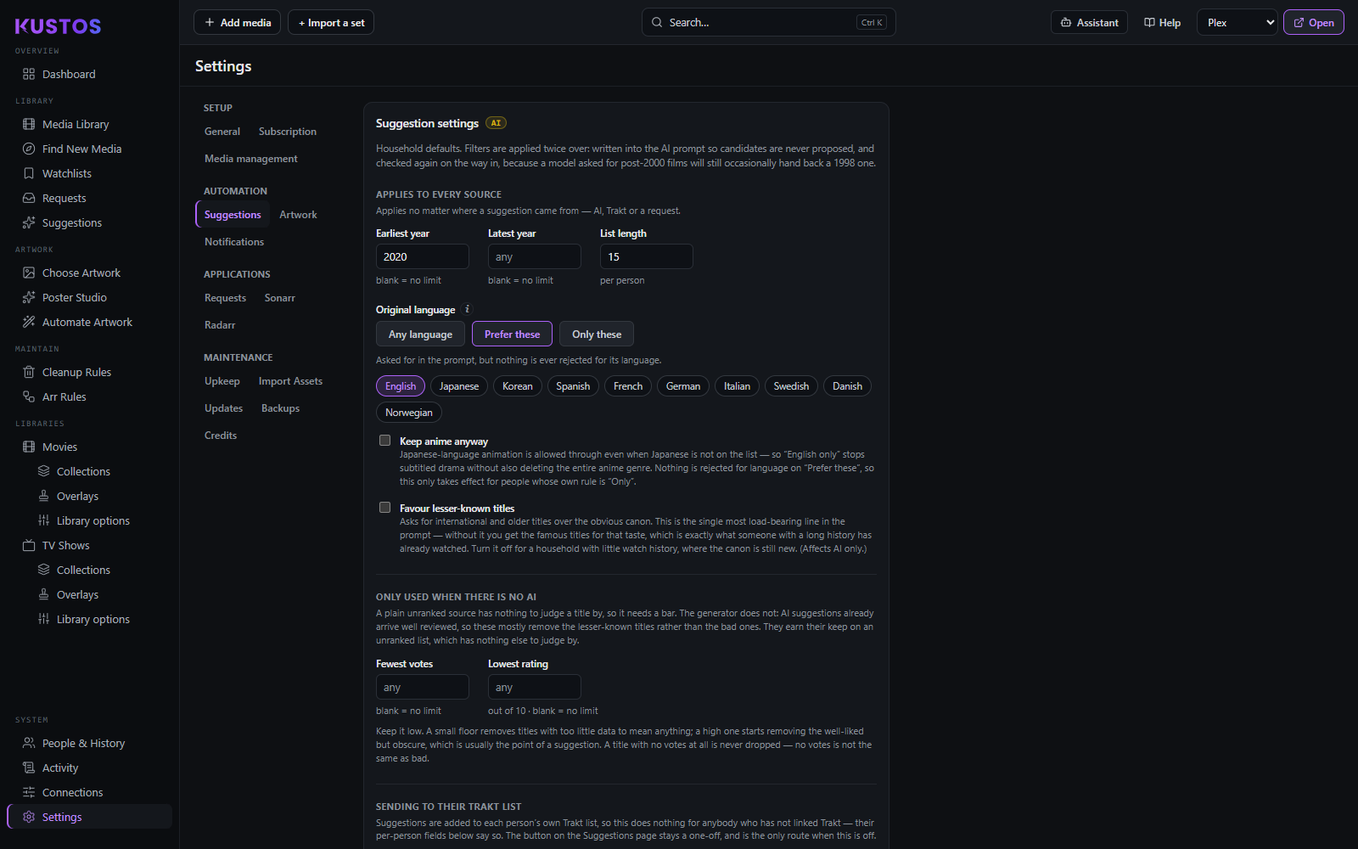This screenshot has width=1358, height=849.
Task: Click the TV Shows television icon
Action: (29, 545)
